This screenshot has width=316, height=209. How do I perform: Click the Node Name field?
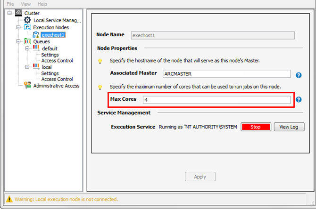[213, 35]
